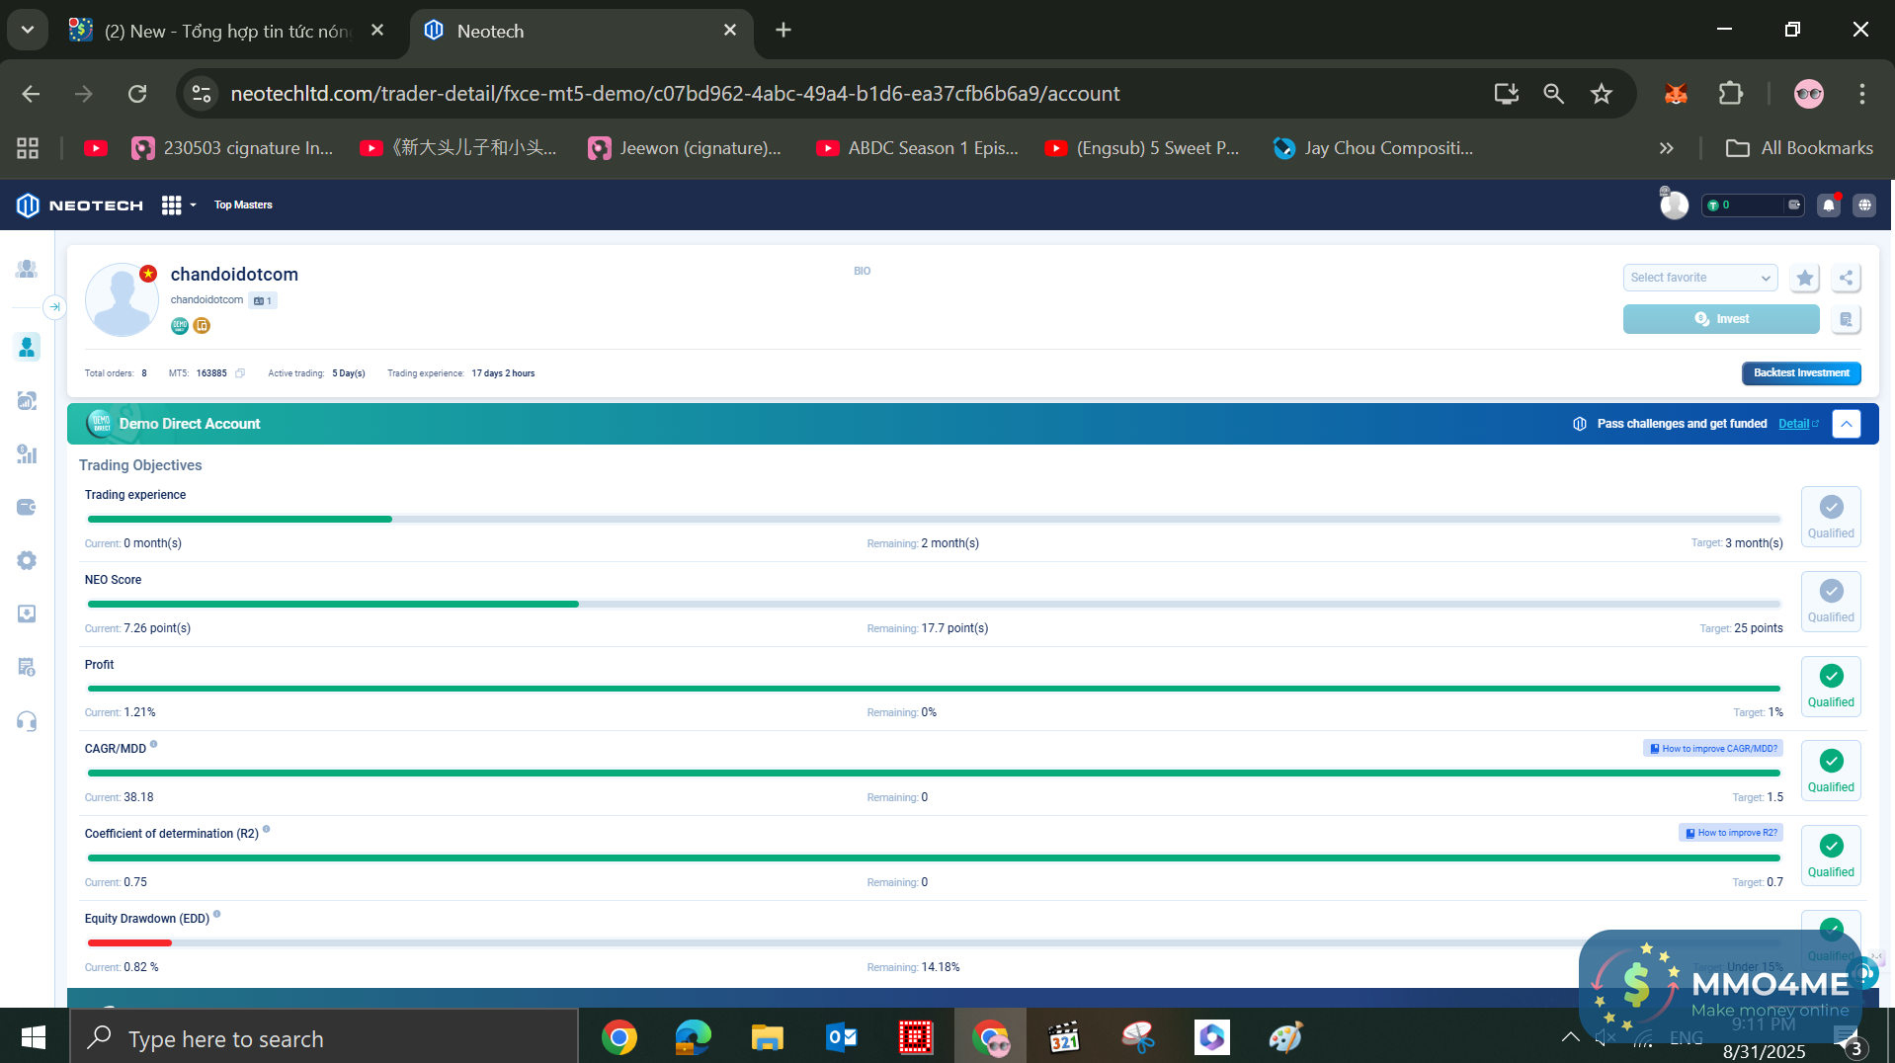Expand the left sidebar with arrow toggle
The width and height of the screenshot is (1895, 1063).
(x=55, y=307)
